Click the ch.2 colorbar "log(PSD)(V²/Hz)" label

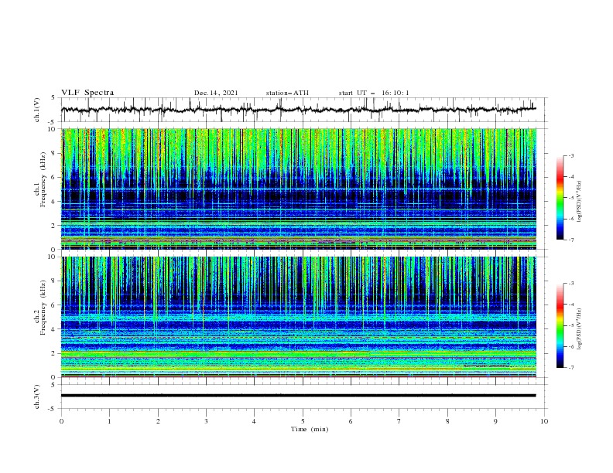point(580,329)
